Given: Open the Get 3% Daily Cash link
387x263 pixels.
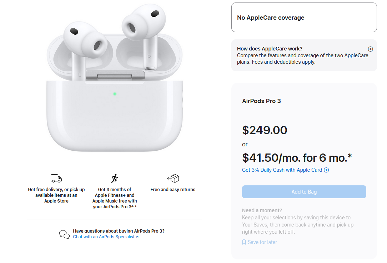Looking at the screenshot, I should click(x=282, y=170).
